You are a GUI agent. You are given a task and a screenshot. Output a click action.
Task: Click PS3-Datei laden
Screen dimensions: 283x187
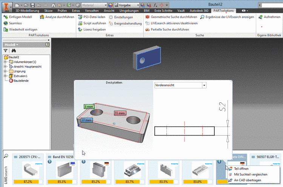(92, 17)
